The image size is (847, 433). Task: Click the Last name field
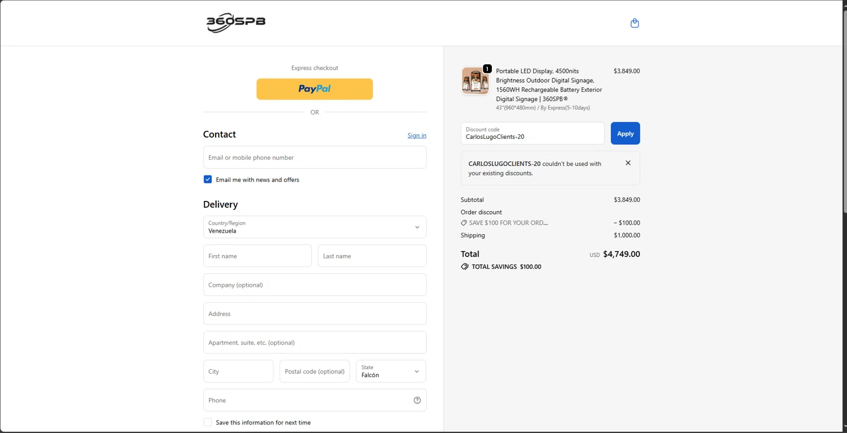pyautogui.click(x=372, y=256)
